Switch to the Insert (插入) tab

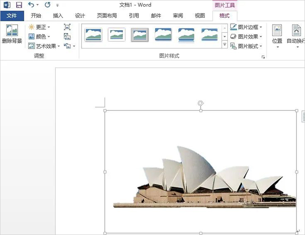coord(58,16)
